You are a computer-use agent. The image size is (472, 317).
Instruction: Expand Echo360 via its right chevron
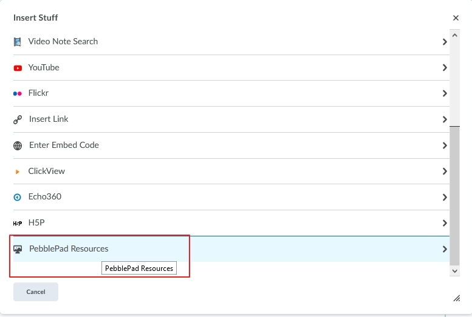(445, 198)
